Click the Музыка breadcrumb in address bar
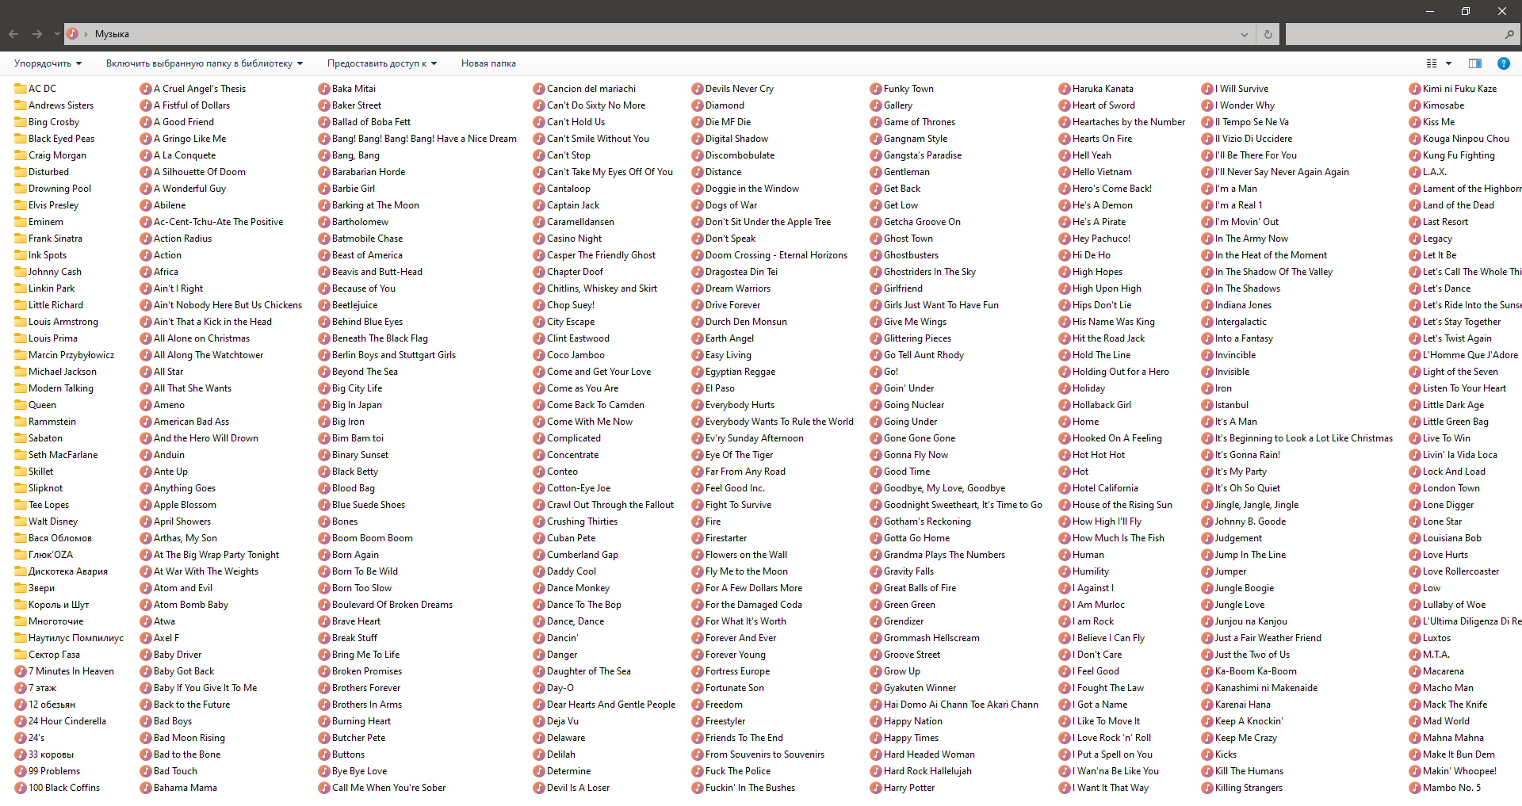 112,34
